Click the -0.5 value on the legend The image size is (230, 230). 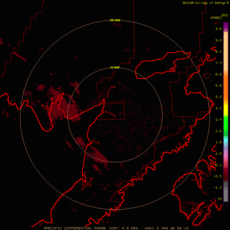click(217, 176)
